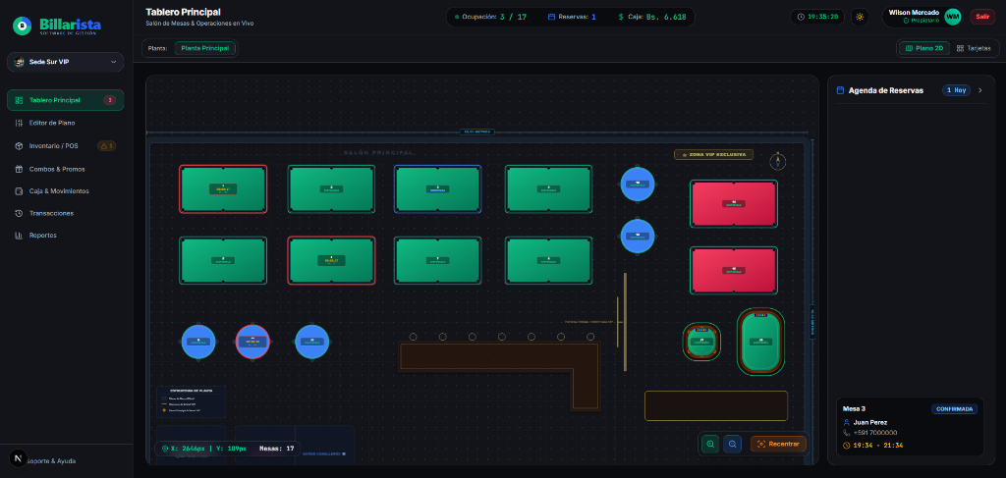The image size is (1006, 478).
Task: Open the Mesa 3 reservation card
Action: click(x=910, y=427)
